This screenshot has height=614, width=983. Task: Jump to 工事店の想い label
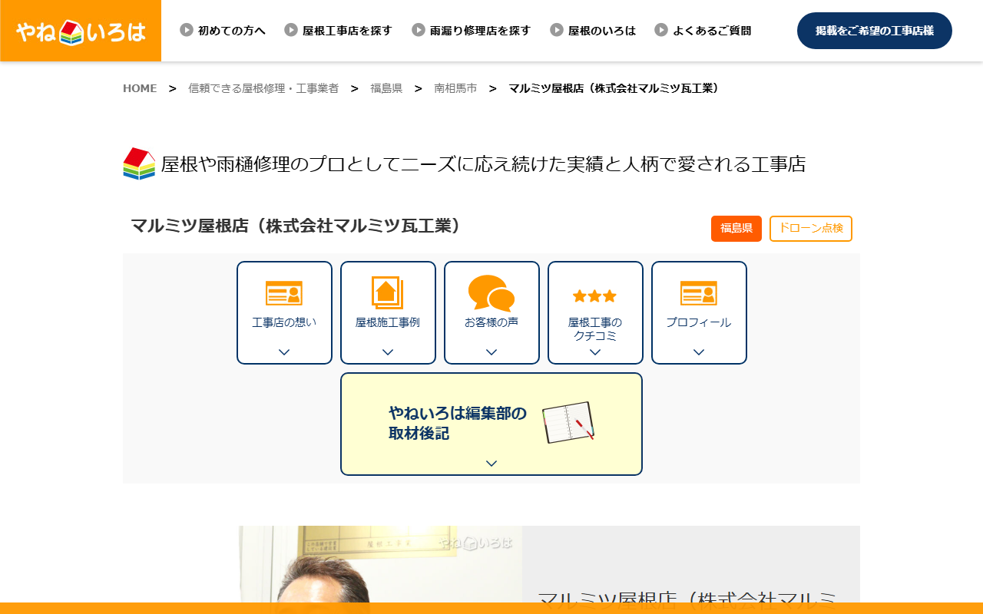284,322
